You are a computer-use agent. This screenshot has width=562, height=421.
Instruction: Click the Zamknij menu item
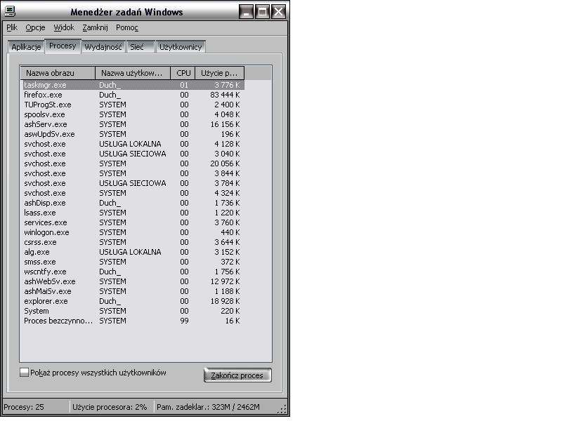(96, 27)
